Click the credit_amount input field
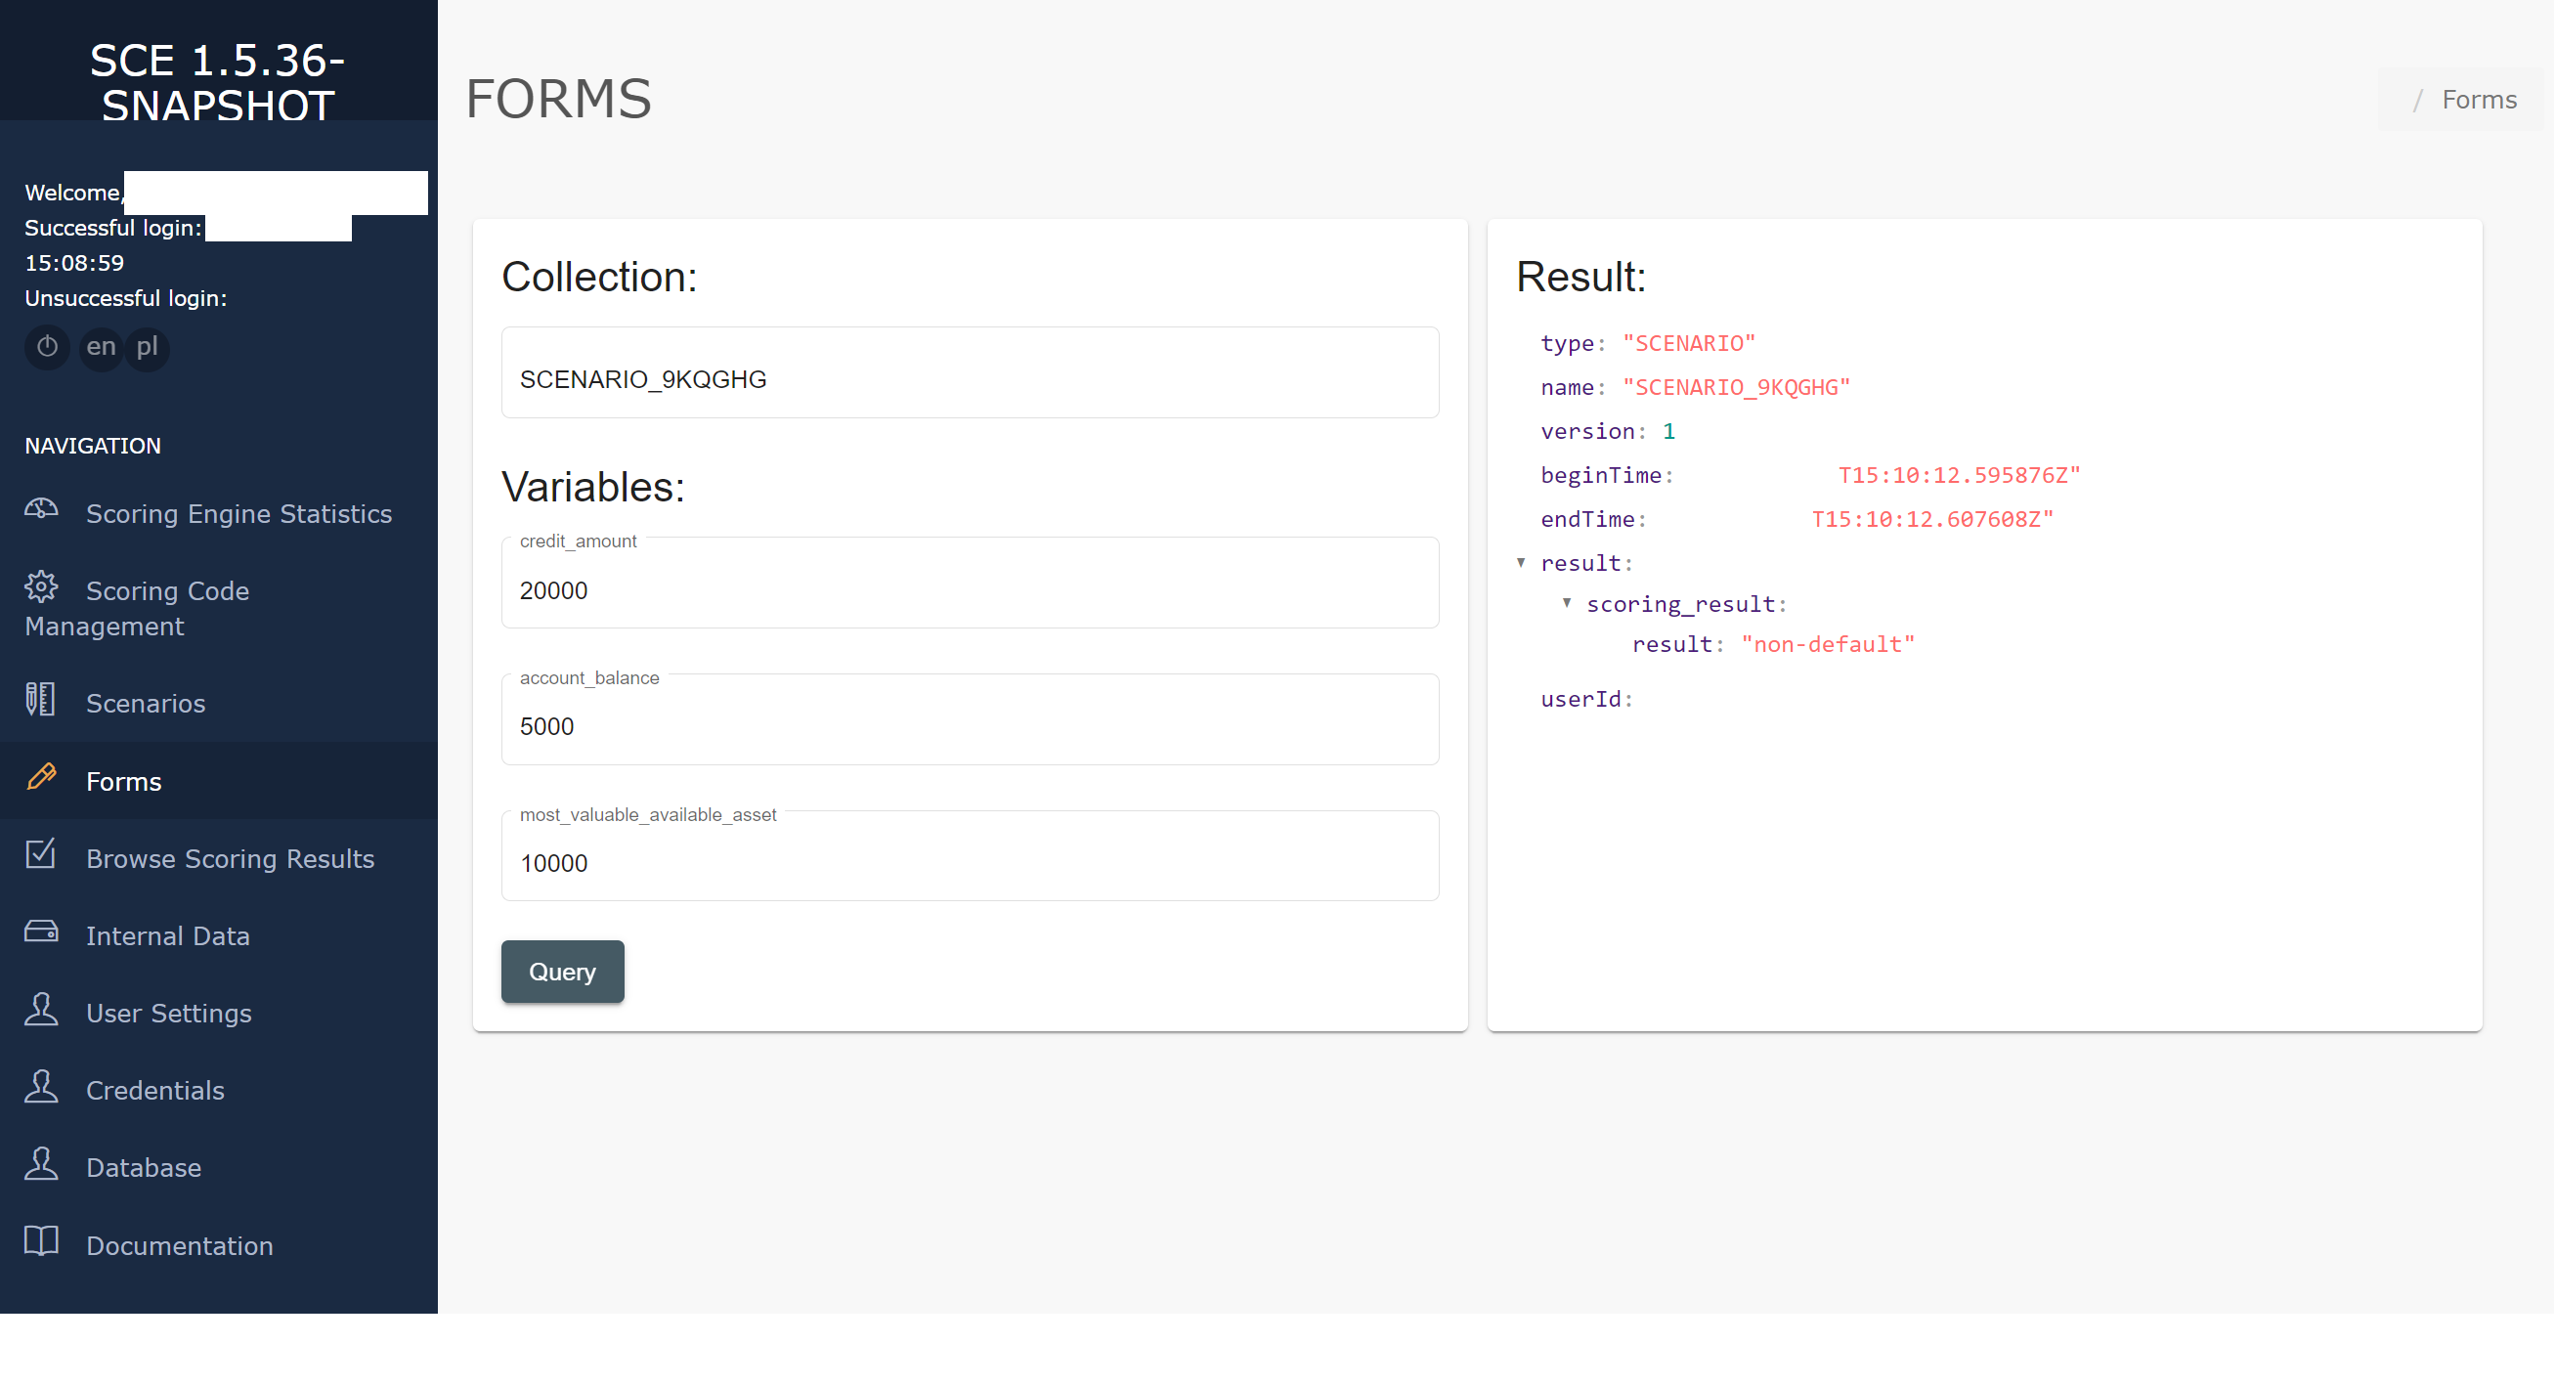Viewport: 2554px width, 1386px height. tap(970, 591)
